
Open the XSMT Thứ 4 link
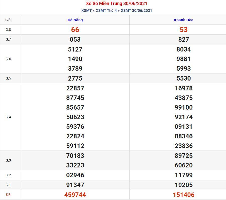[106, 11]
